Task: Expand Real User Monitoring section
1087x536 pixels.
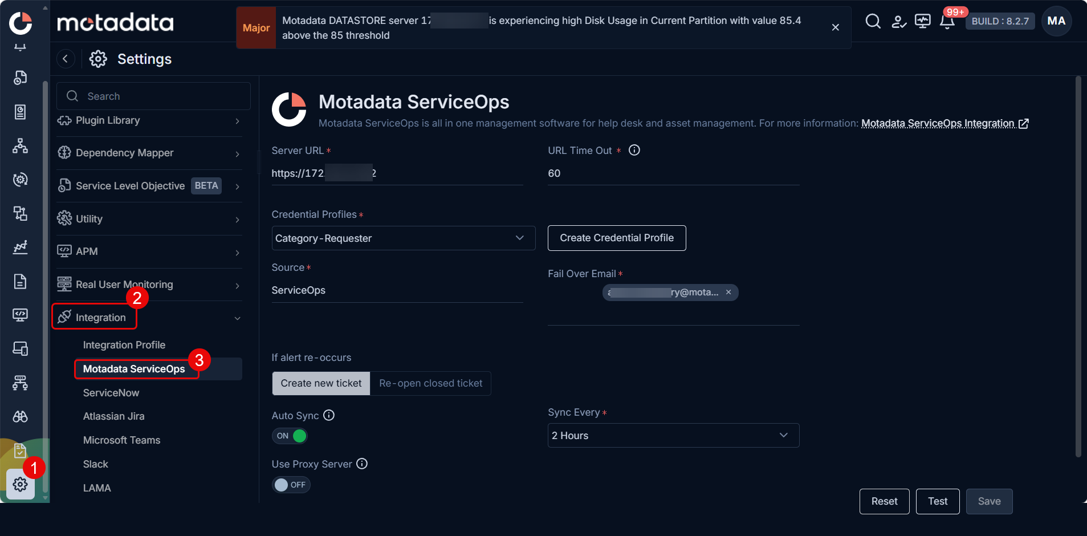Action: click(237, 285)
